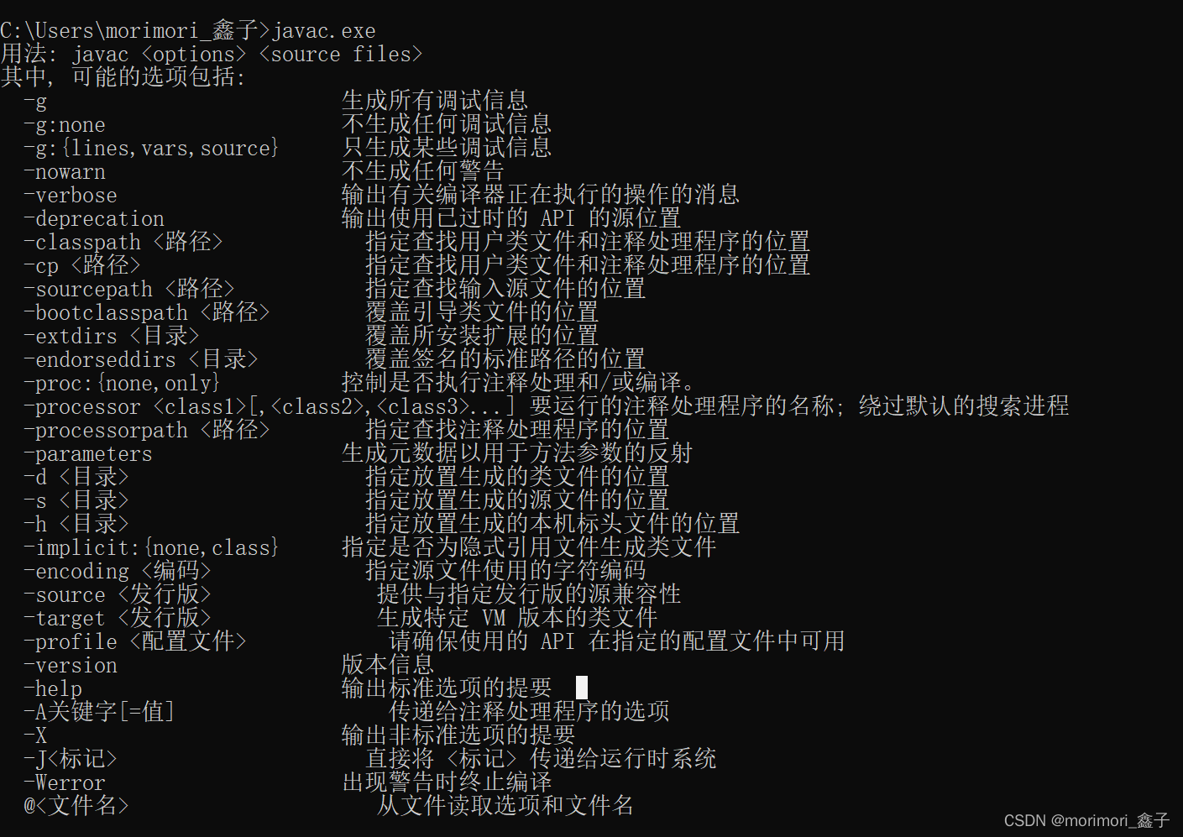Click the -profile <配置文件> option

(x=135, y=642)
